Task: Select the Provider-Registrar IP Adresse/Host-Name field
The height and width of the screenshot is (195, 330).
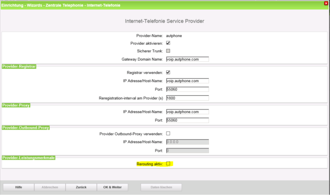Action: (187, 81)
